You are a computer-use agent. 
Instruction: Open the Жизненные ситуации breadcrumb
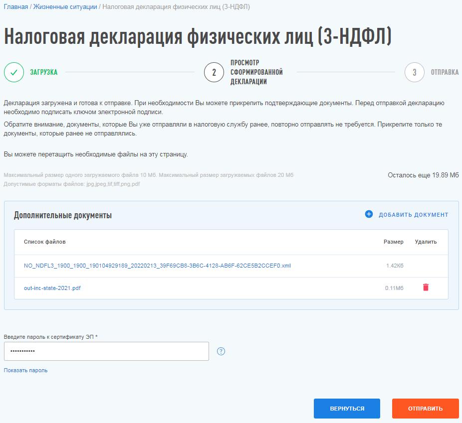[x=65, y=6]
